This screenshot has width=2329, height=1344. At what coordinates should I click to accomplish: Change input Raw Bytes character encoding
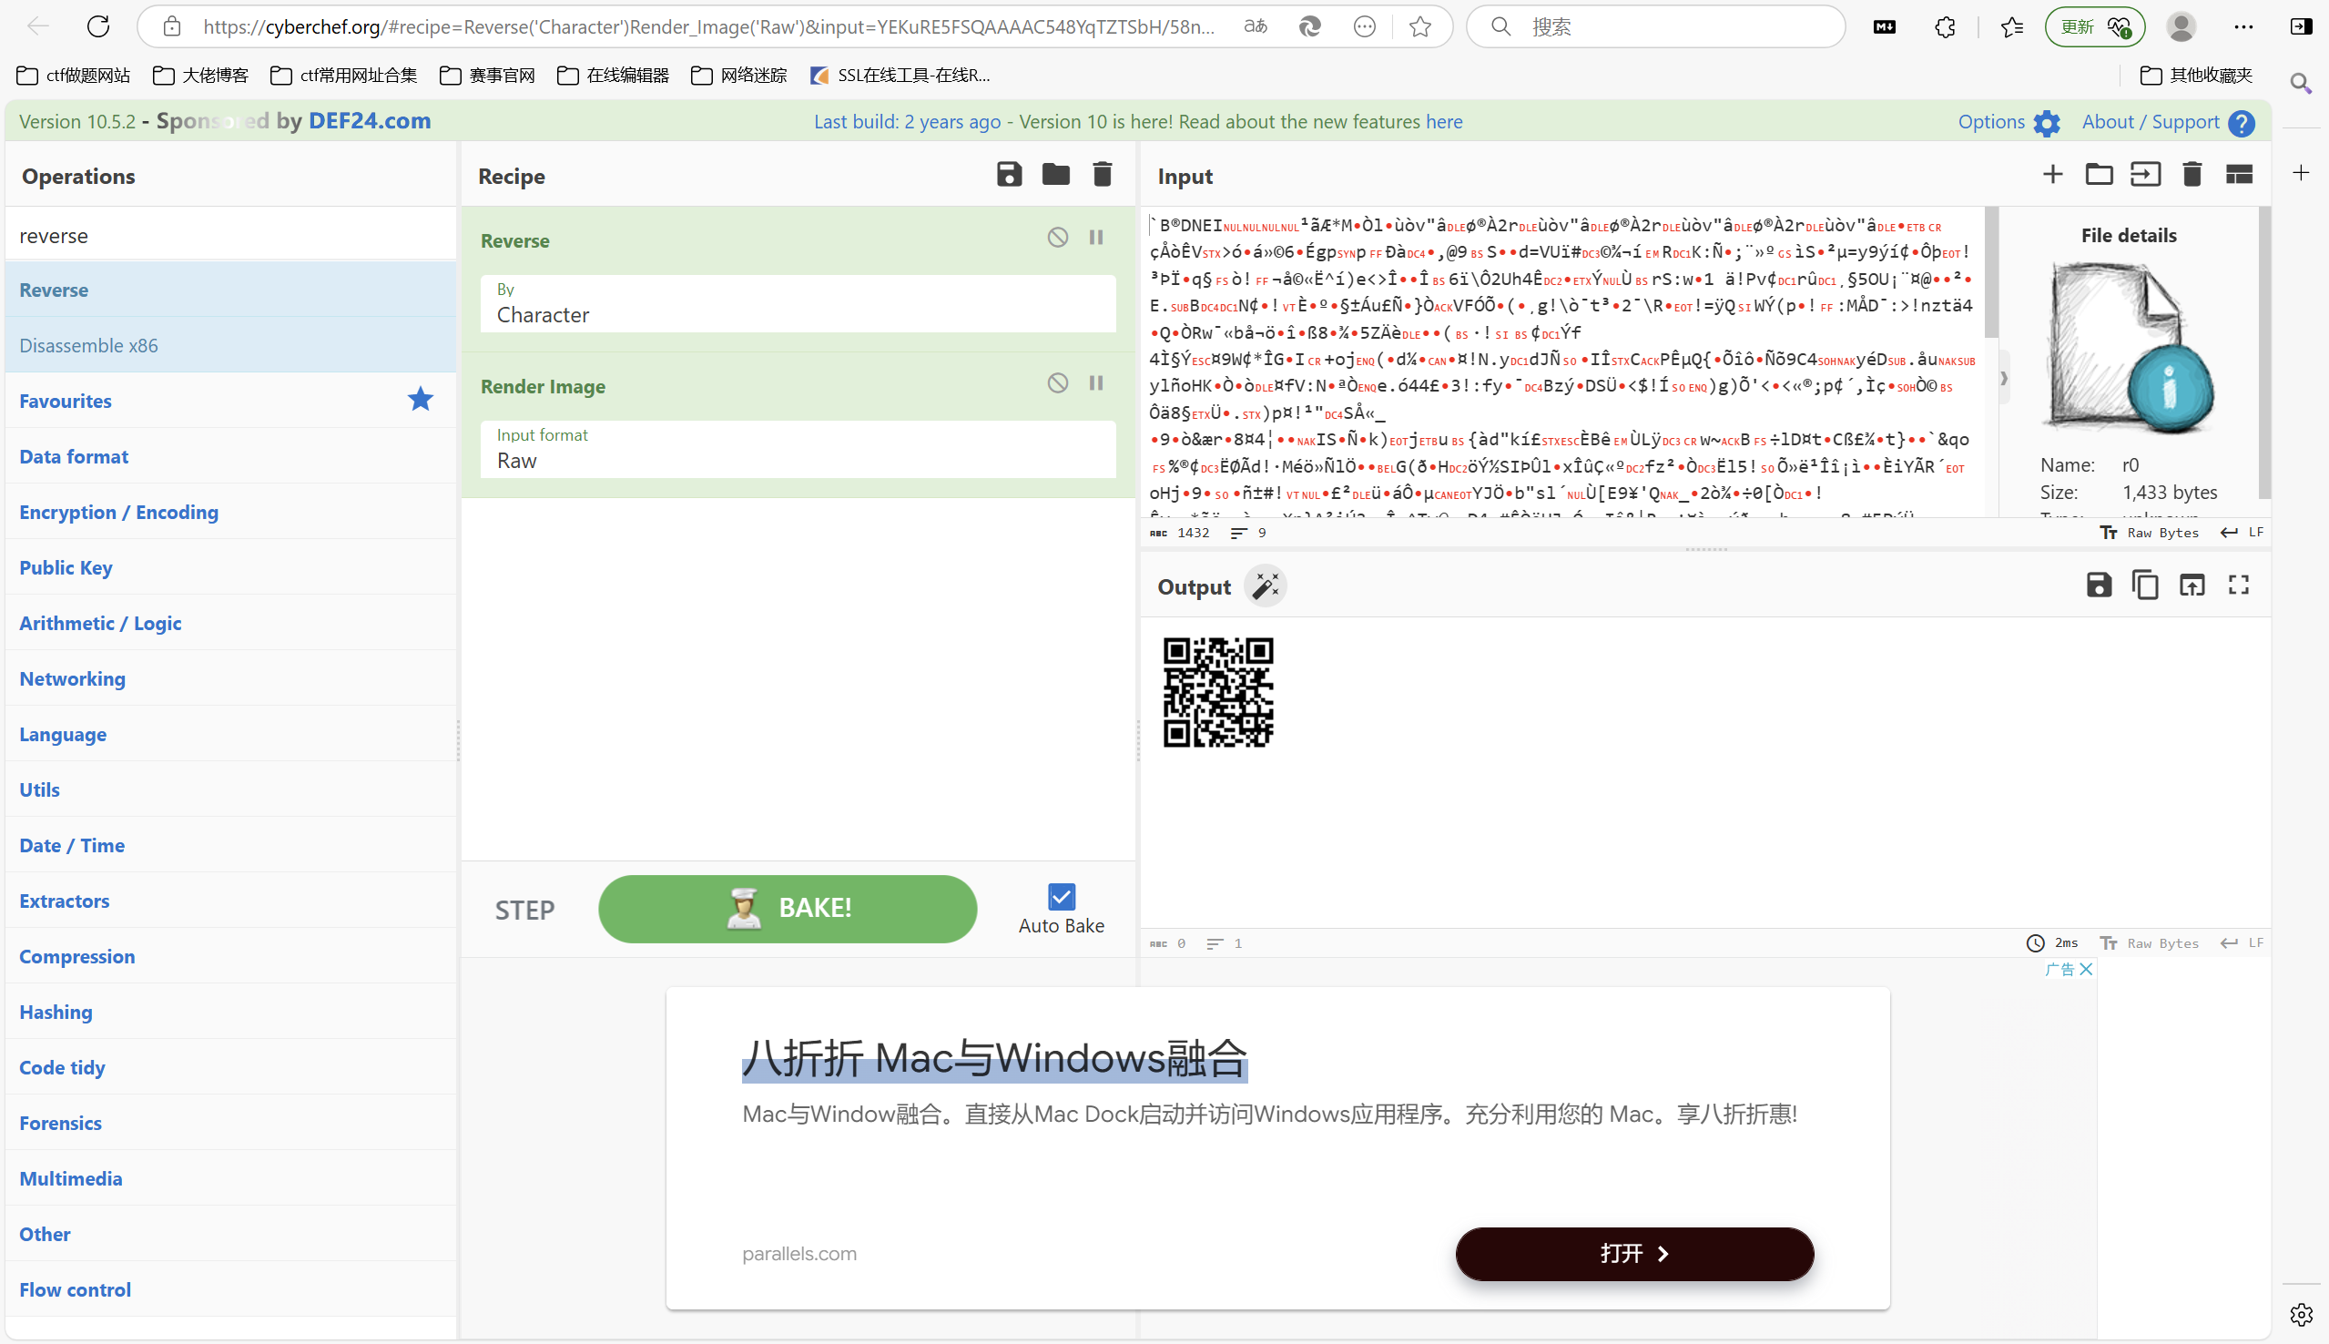2150,533
